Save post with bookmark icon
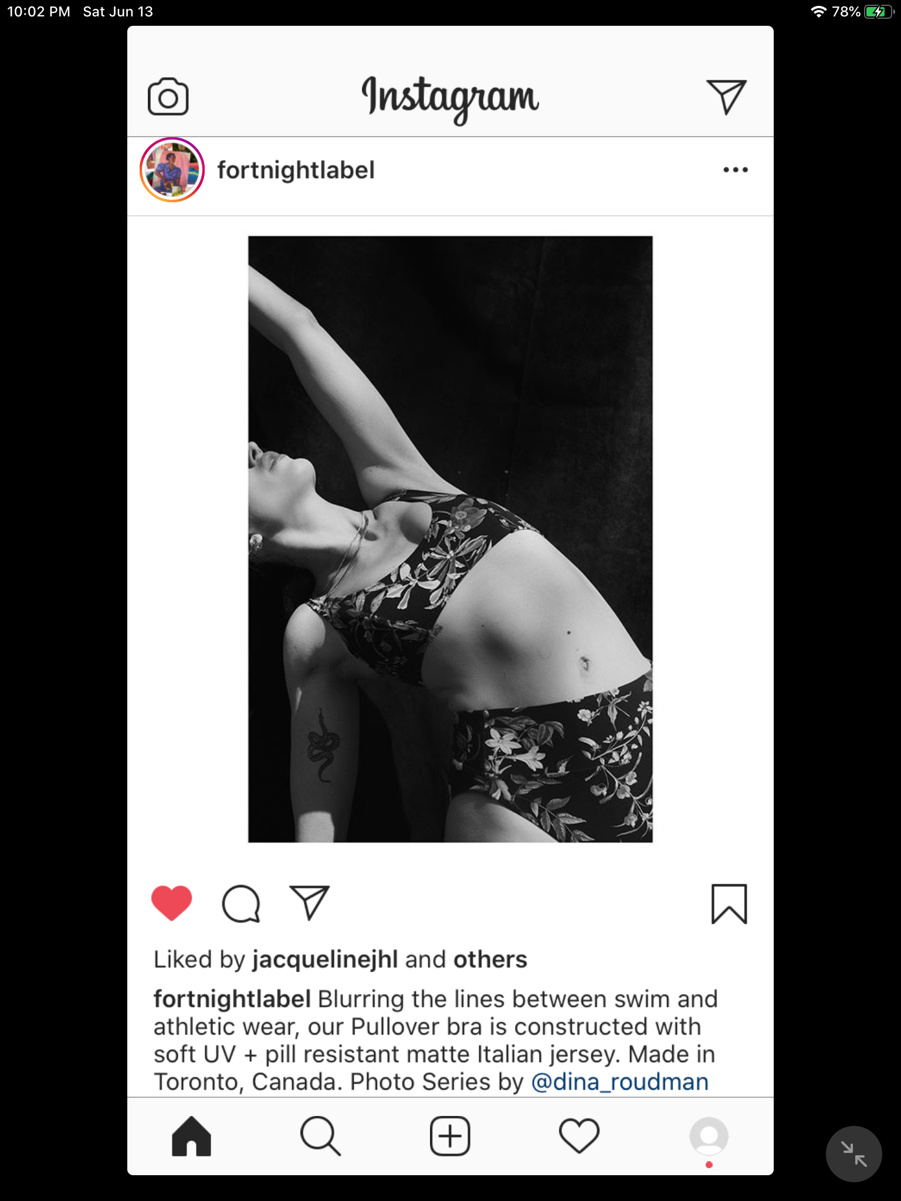Screen dimensions: 901x1201 pyautogui.click(x=729, y=904)
